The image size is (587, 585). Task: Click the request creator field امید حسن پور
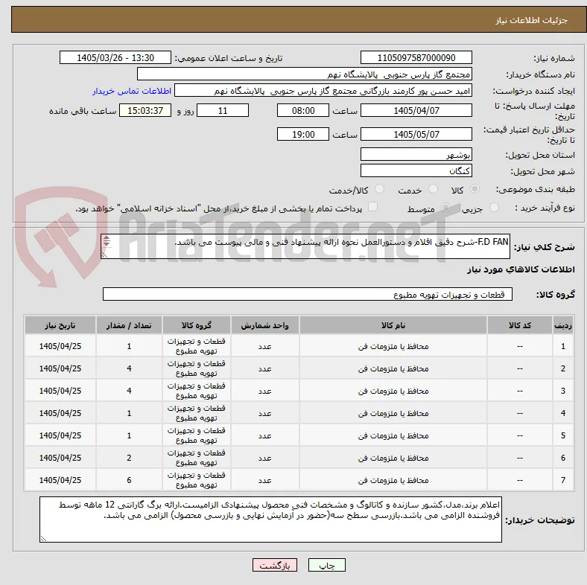coord(323,91)
